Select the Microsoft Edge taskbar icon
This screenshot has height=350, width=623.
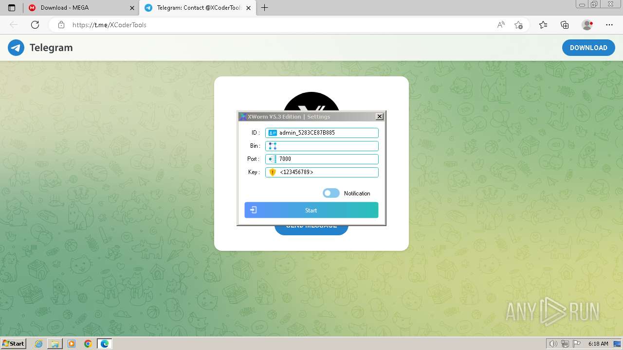click(105, 344)
